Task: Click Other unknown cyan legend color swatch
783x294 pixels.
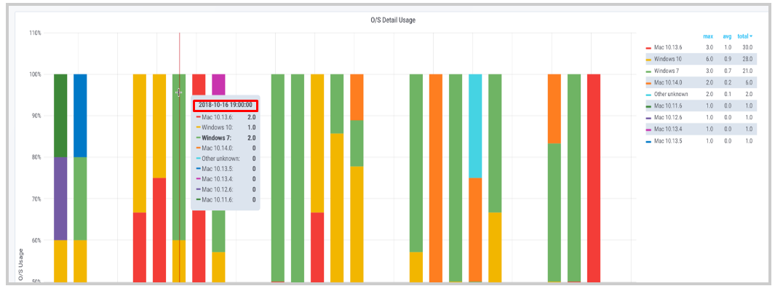Action: (648, 94)
